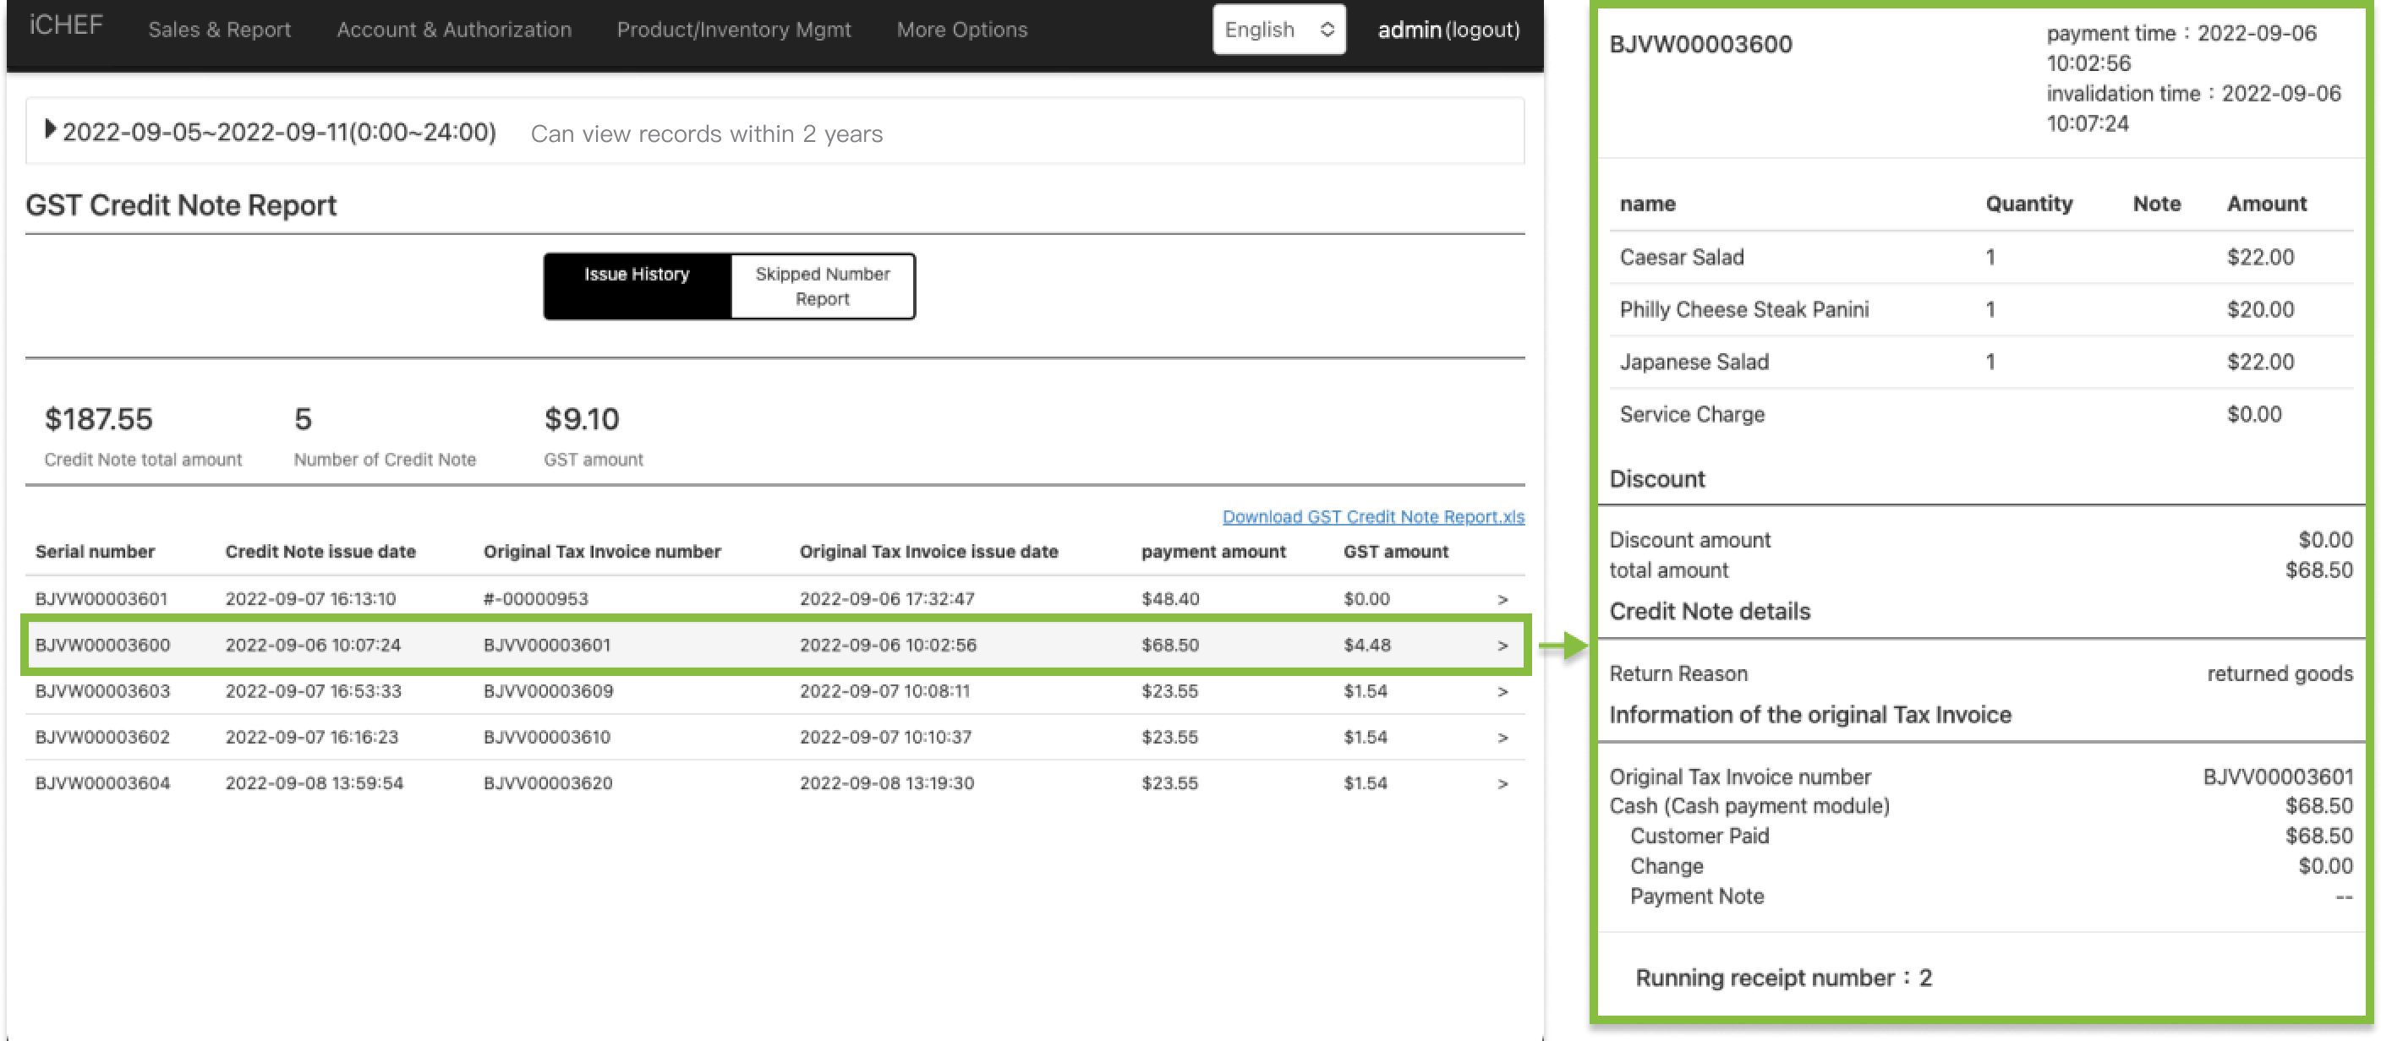The width and height of the screenshot is (2381, 1041).
Task: Open details arrow for BJVW00003602 row
Action: pos(1502,738)
